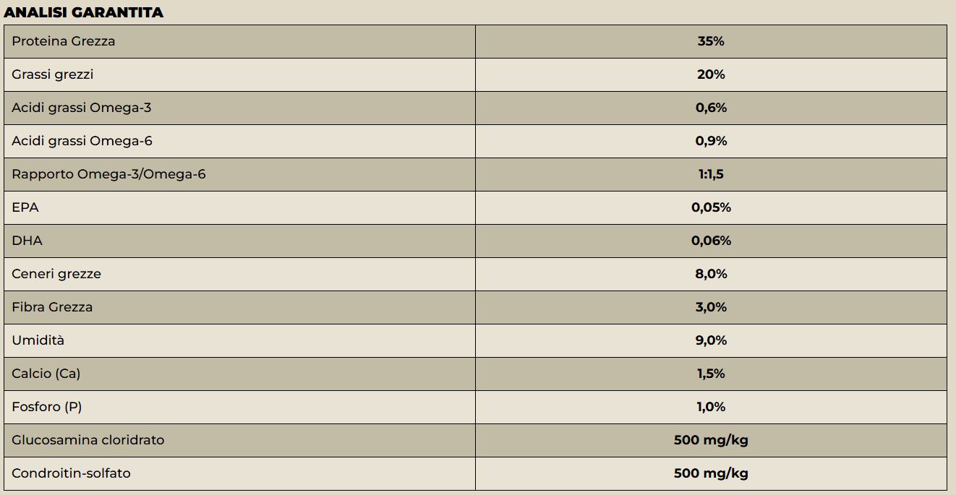Screen dimensions: 956x495
Task: Select the Acidi grassi Omega-6 label
Action: 82,141
